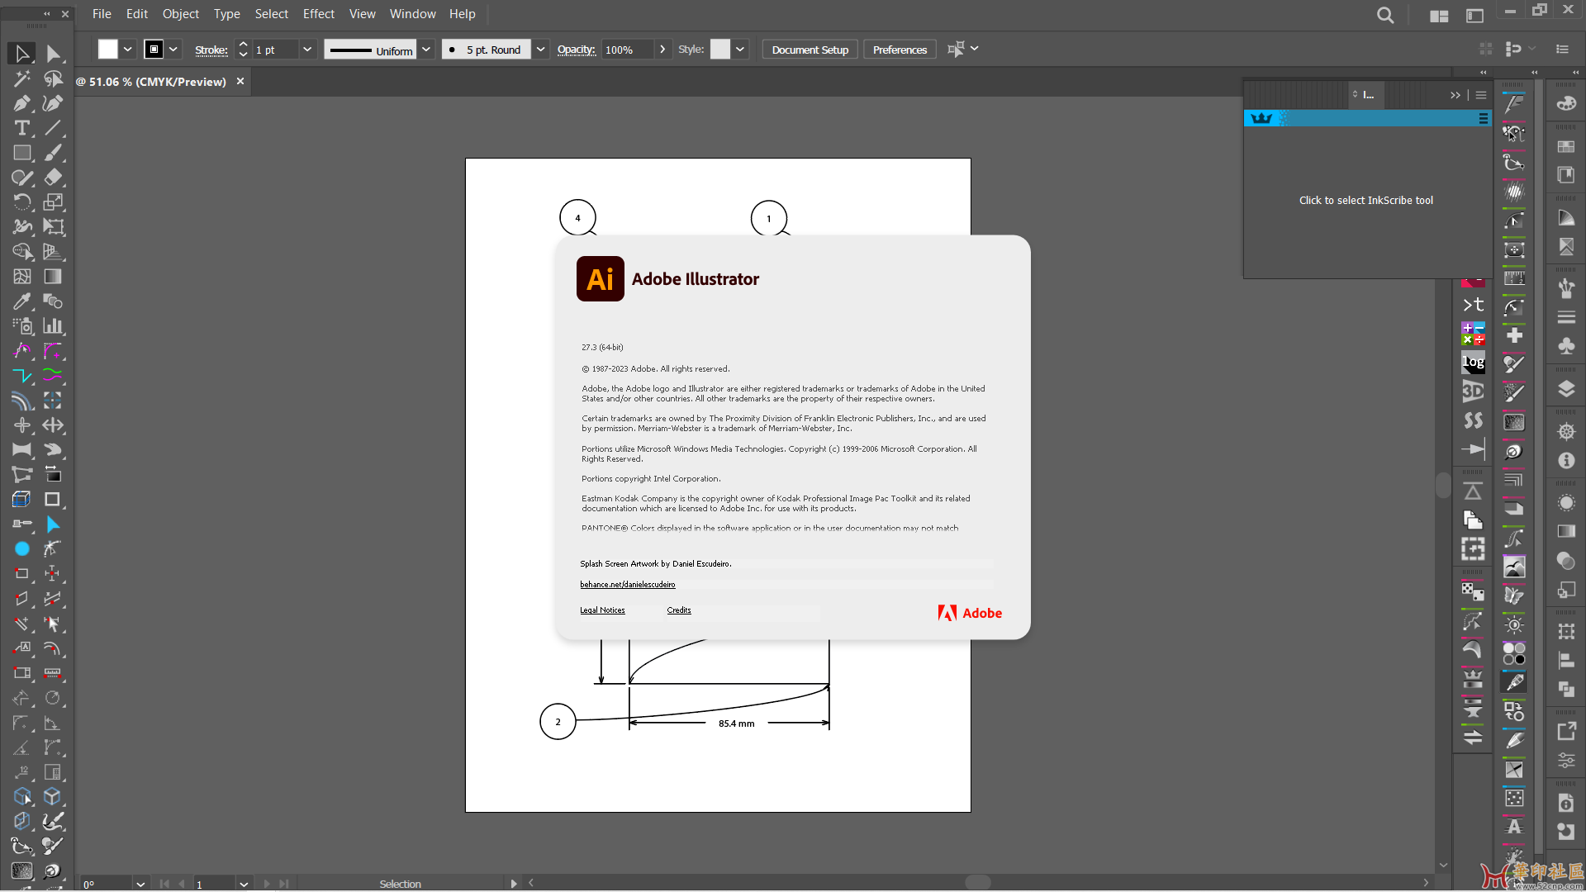Open behance.net/danielescudeiro link
Screen dimensions: 1586x892
tap(628, 585)
